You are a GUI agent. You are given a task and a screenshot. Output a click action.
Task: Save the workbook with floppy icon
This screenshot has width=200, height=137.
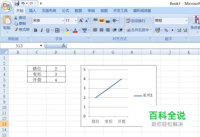(17, 3)
